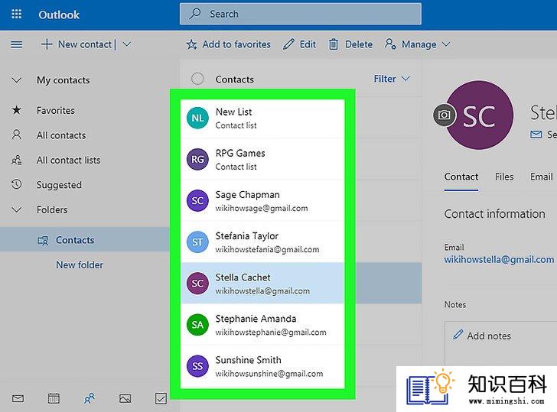Click the Manage people icon
The width and height of the screenshot is (557, 412).
[x=390, y=44]
